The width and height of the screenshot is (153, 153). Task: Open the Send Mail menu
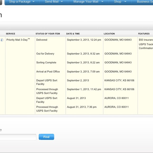(x=52, y=2)
